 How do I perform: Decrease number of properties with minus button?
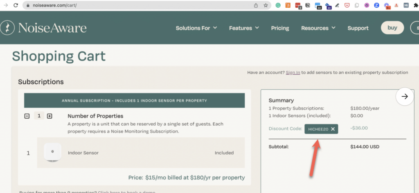coord(27,116)
